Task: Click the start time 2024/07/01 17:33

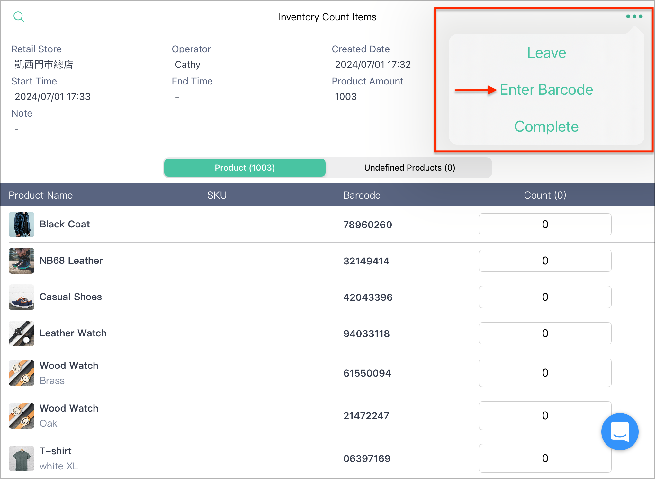Action: (x=53, y=97)
